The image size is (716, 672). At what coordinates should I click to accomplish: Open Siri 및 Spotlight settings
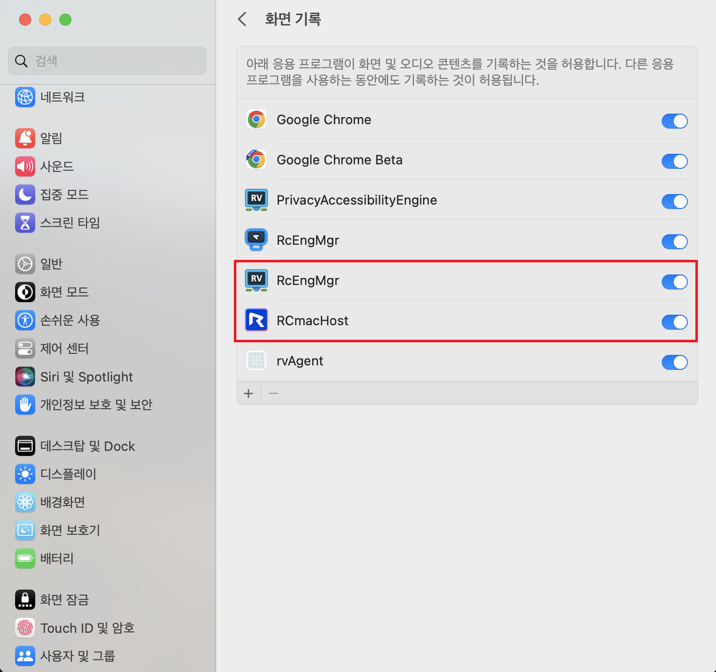pos(86,377)
